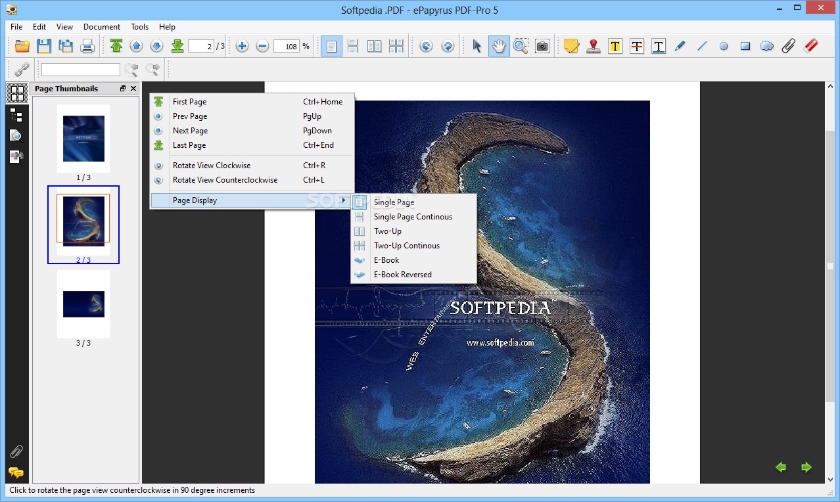Open the Help menu
This screenshot has height=502, width=840.
[167, 27]
